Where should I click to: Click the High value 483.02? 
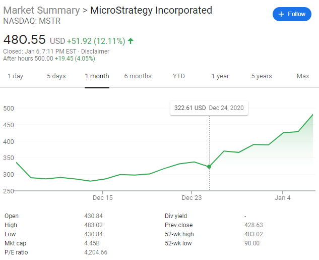(x=93, y=225)
